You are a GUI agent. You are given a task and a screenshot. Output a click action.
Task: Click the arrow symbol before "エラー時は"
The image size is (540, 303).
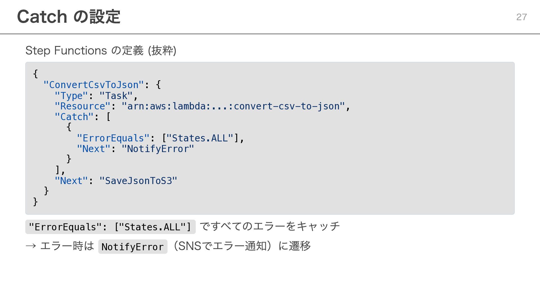(31, 246)
